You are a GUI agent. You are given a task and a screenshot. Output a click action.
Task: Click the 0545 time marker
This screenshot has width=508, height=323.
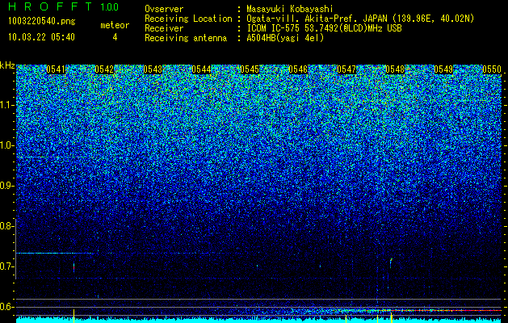(x=250, y=69)
